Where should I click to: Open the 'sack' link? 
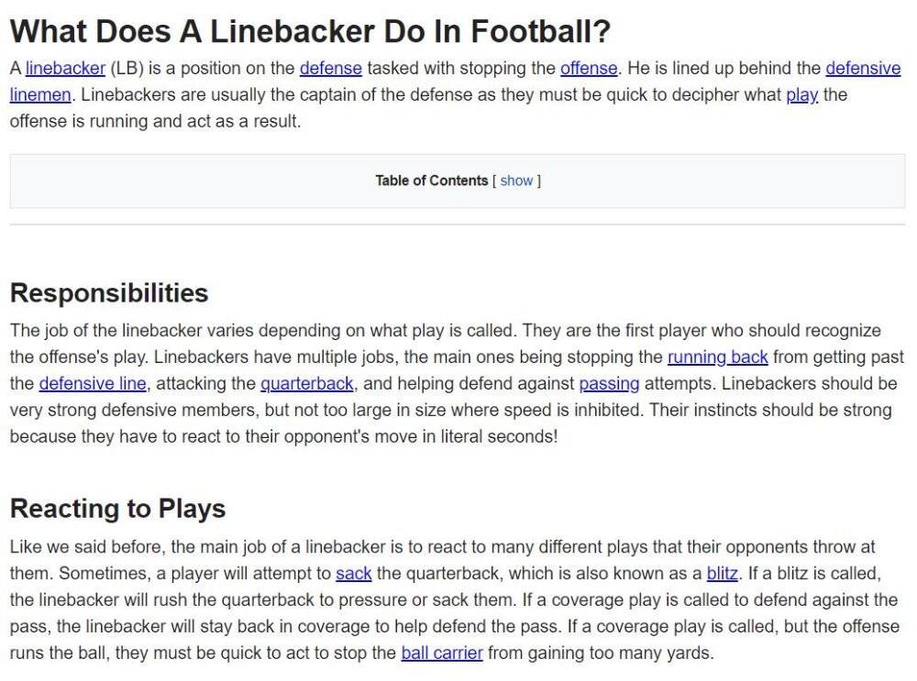point(353,574)
